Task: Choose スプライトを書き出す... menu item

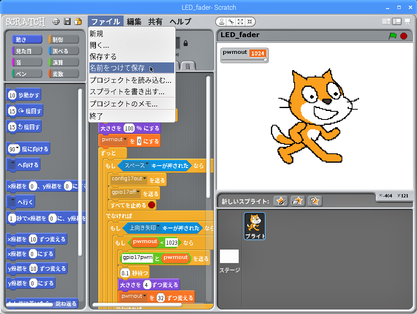Action: (x=132, y=92)
